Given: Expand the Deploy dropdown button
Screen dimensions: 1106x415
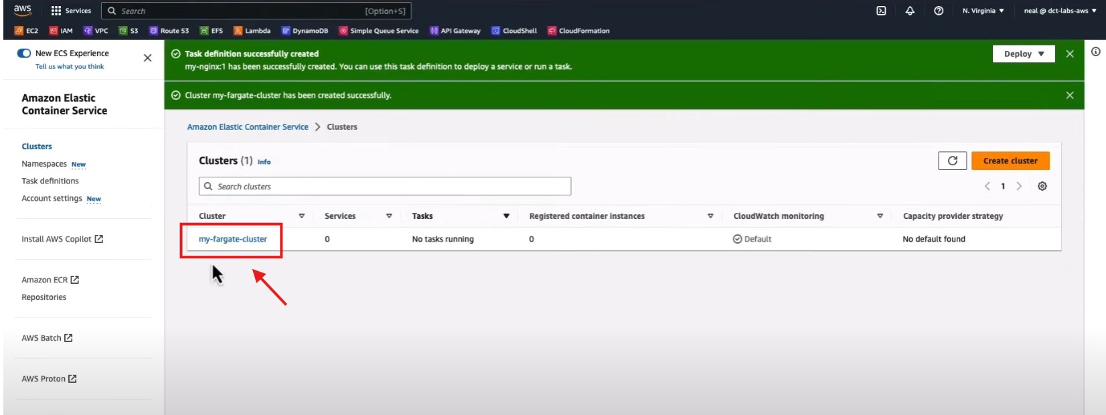Looking at the screenshot, I should [1023, 54].
